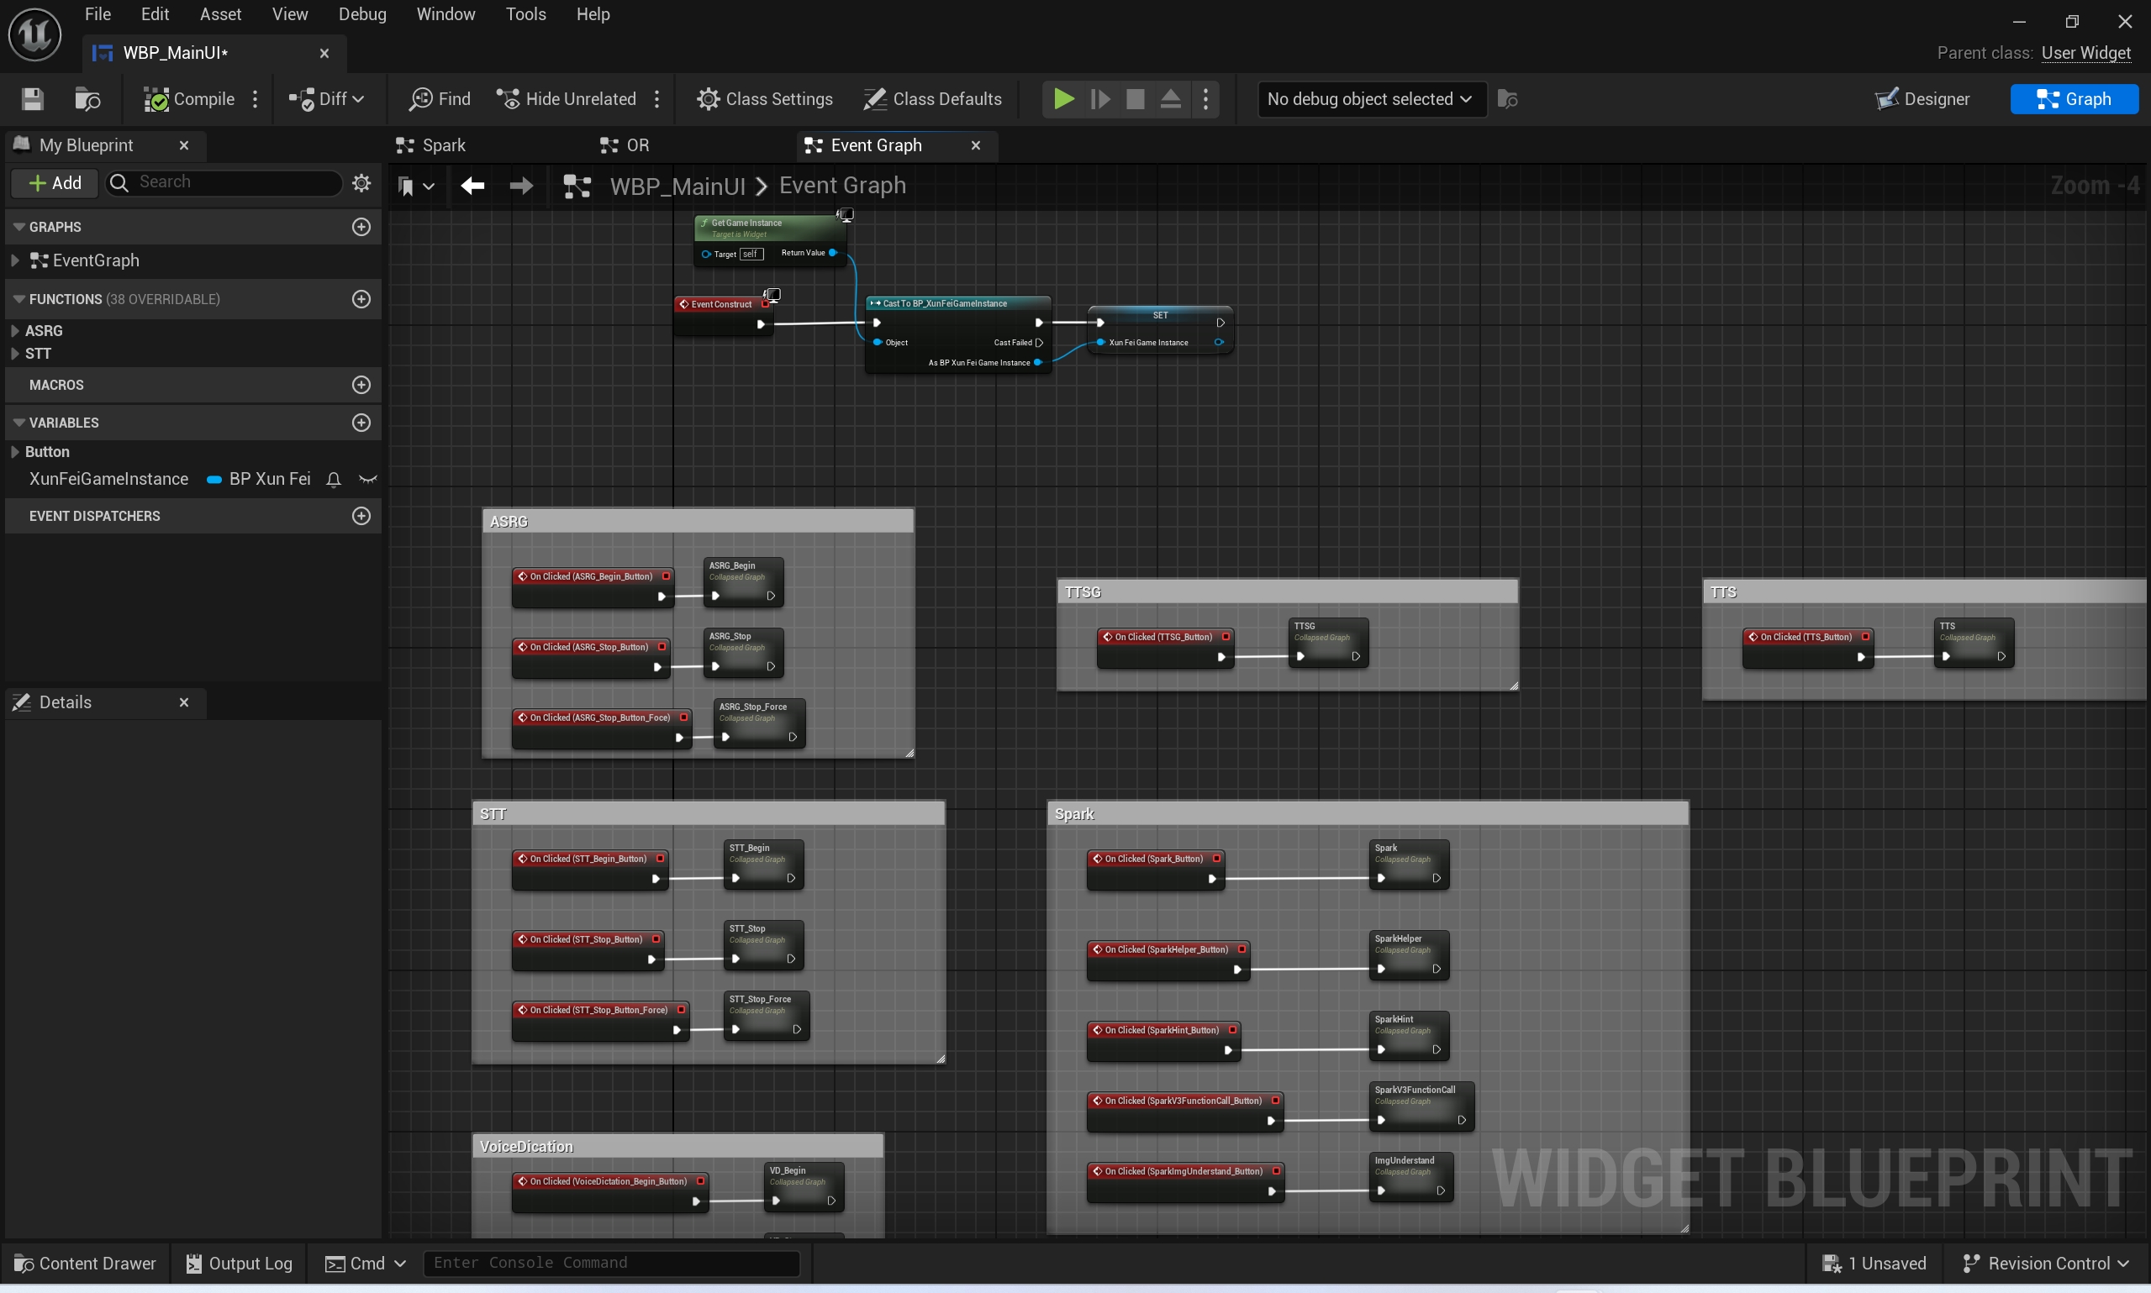Viewport: 2151px width, 1293px height.
Task: Open play mode options menu
Action: tap(1205, 99)
